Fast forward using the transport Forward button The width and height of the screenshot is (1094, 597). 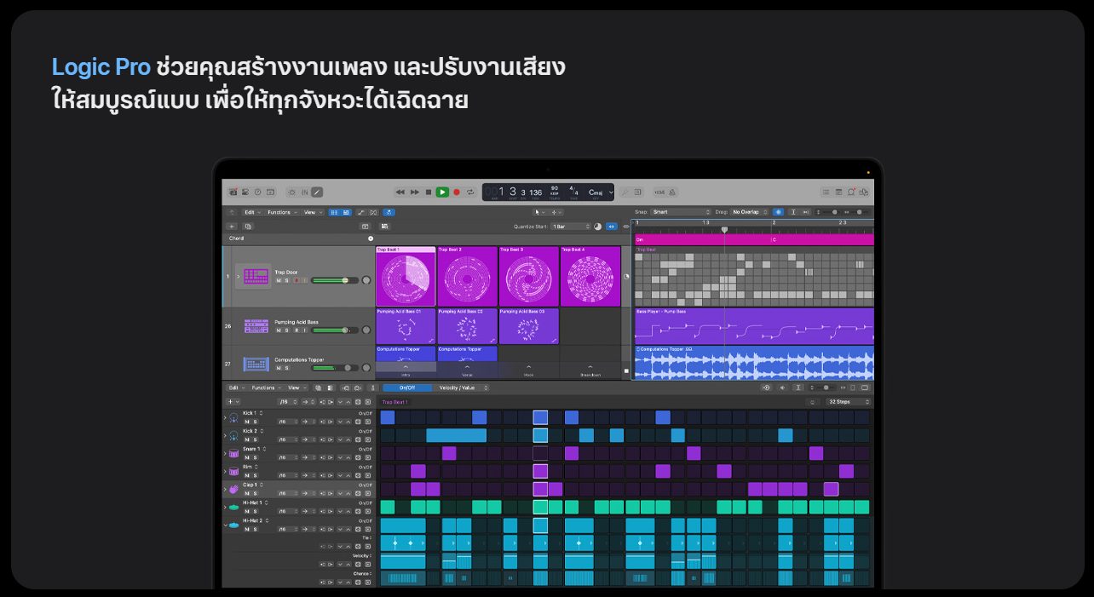click(415, 192)
